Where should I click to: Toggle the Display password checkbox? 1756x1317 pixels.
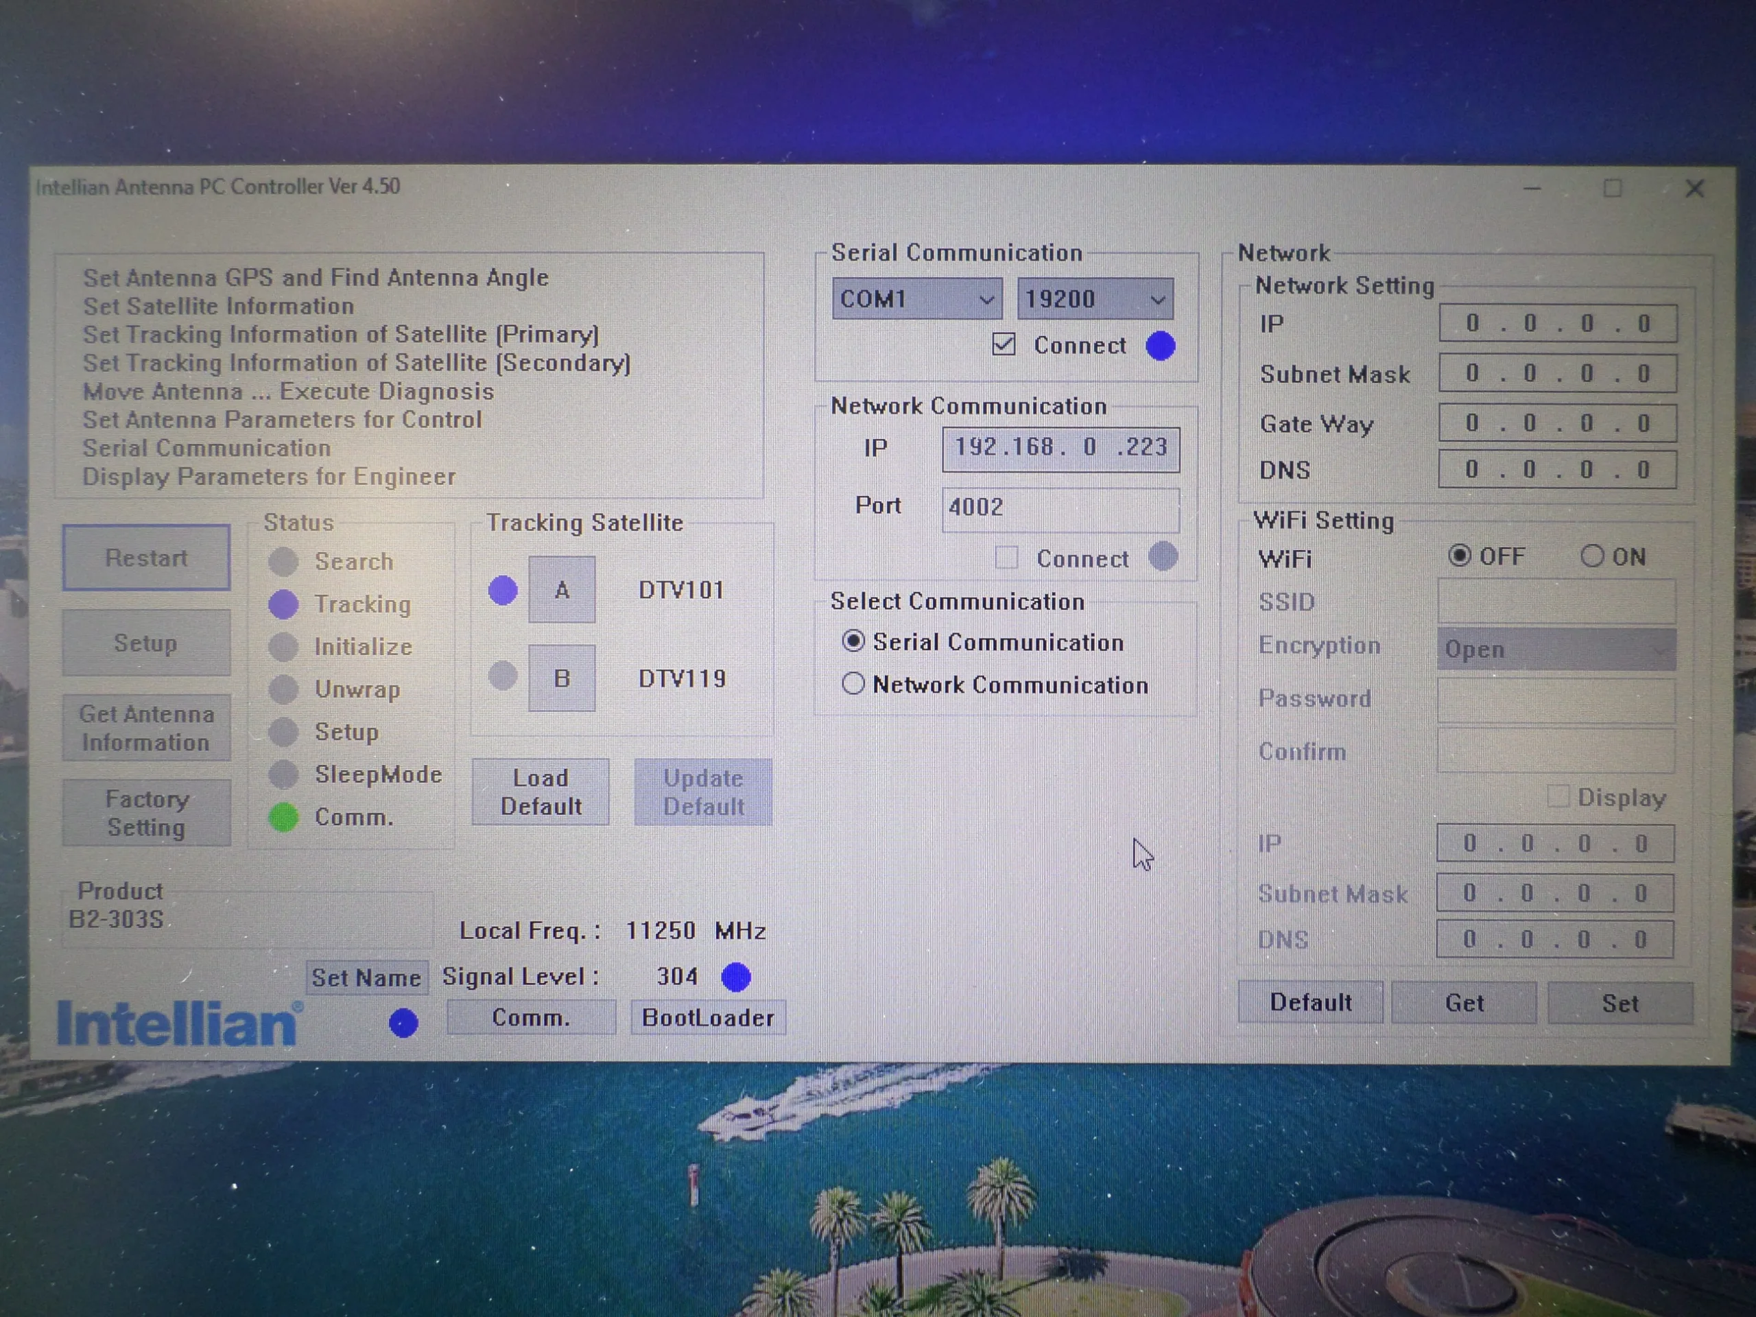1558,796
